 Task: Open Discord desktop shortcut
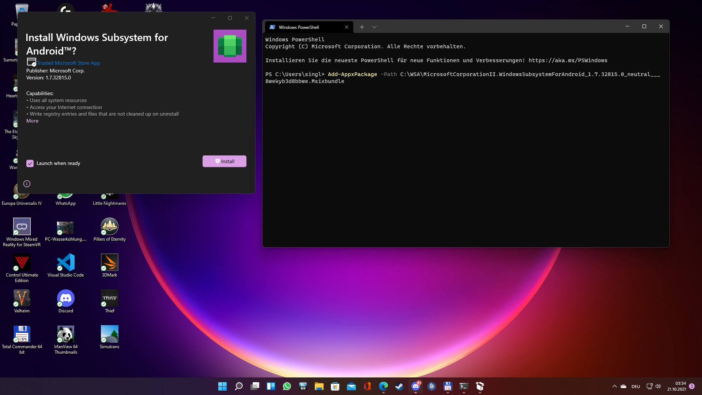pos(66,298)
